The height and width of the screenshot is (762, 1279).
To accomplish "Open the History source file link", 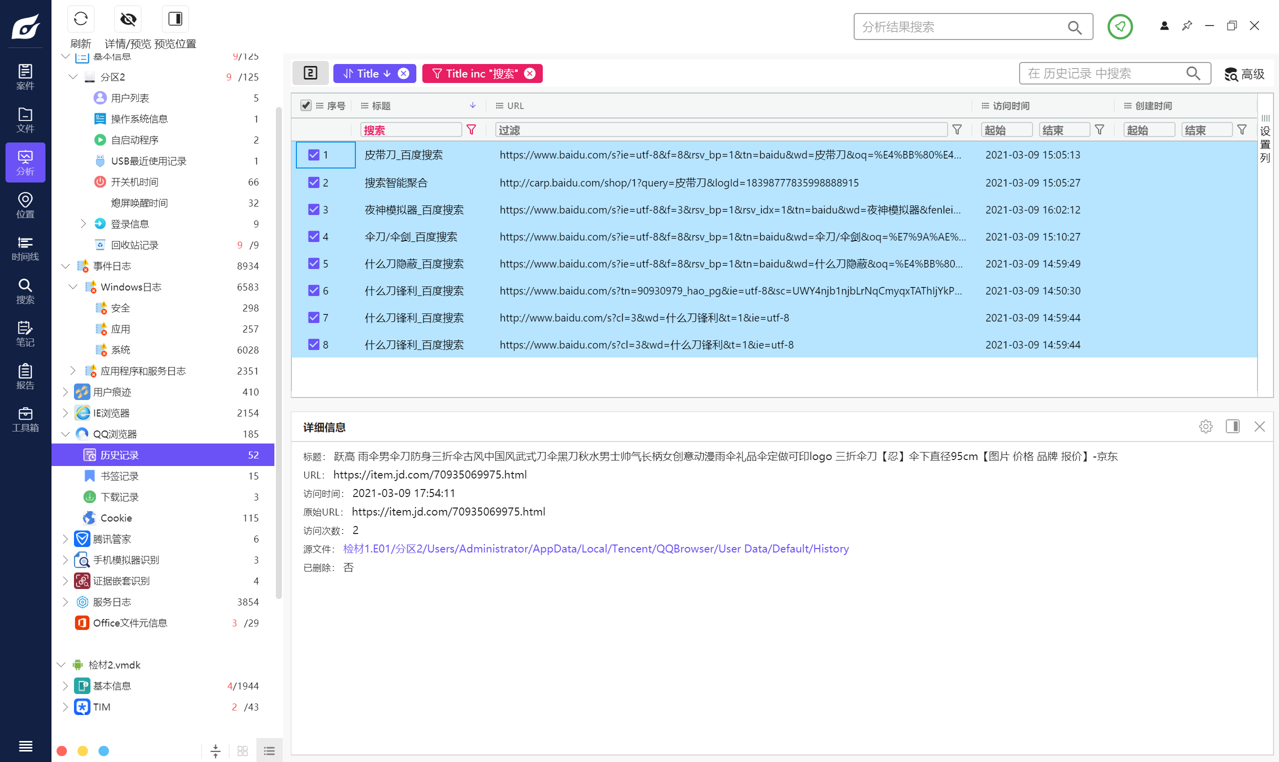I will point(595,548).
